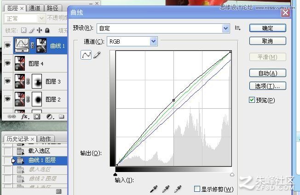This screenshot has width=300, height=195.
Task: Click mask link icon on 曲线 1
Action: pyautogui.click(x=33, y=45)
